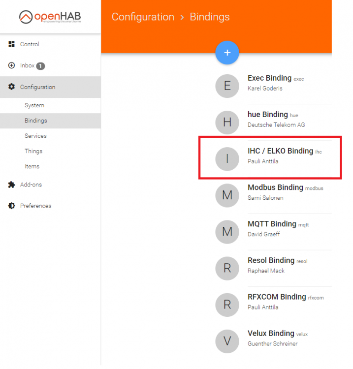Image resolution: width=353 pixels, height=369 pixels.
Task: Click the openHAB logo
Action: click(50, 17)
